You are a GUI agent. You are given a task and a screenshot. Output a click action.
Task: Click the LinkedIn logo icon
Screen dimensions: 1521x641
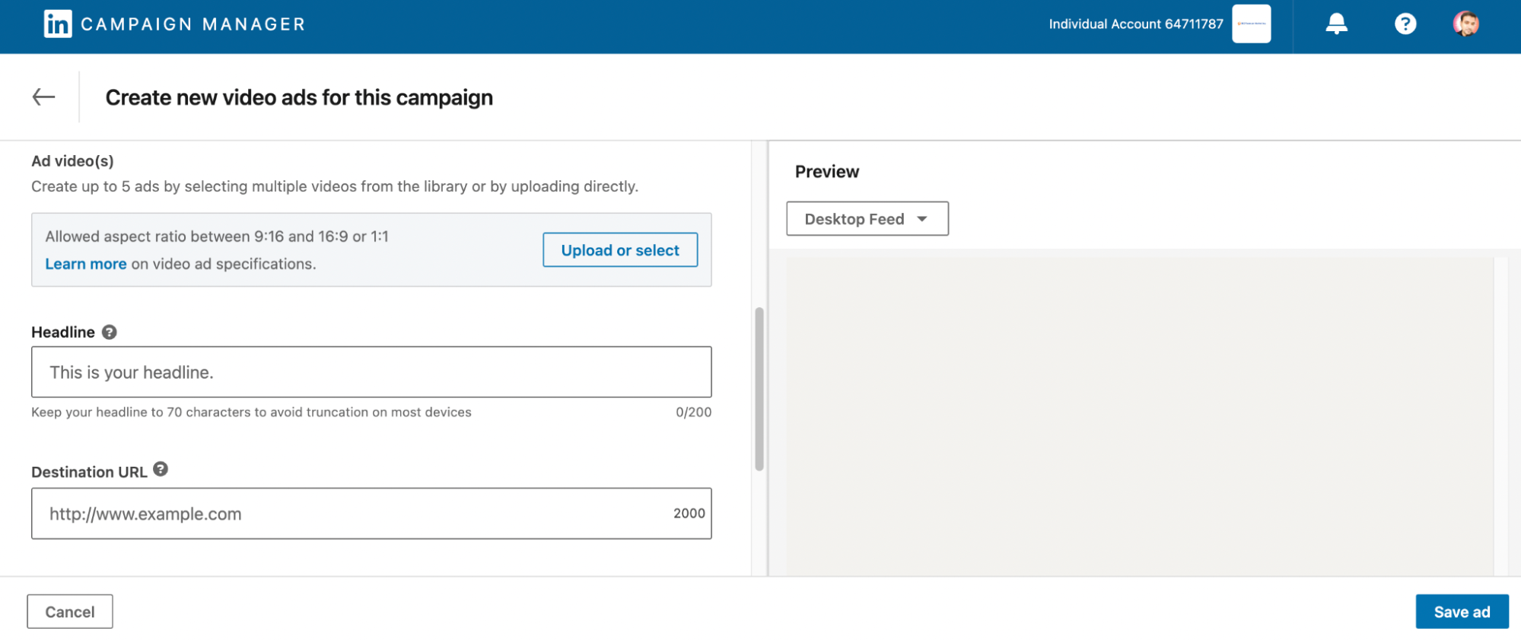pos(58,24)
